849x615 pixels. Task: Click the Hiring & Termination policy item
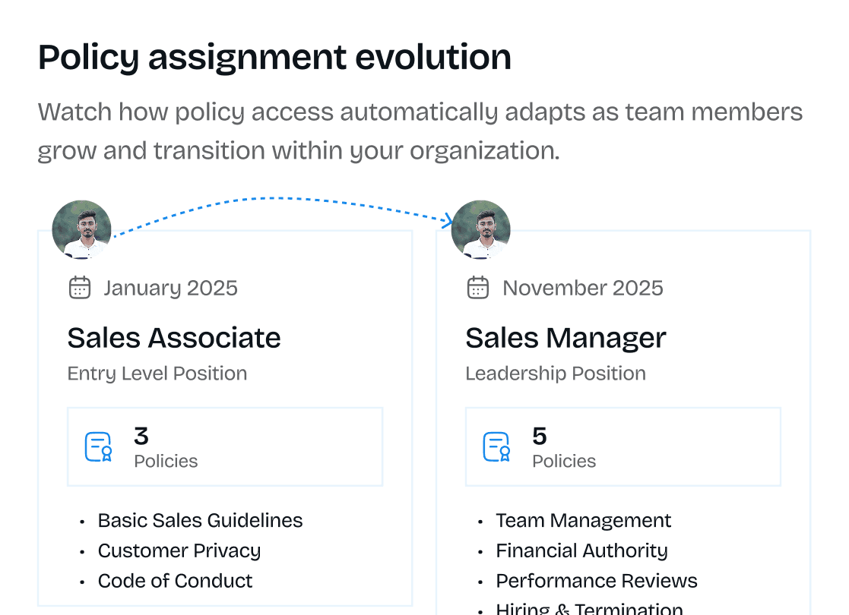pos(589,608)
